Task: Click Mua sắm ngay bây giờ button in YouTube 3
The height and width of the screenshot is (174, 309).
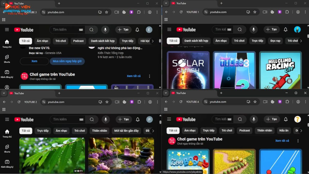Action: (67, 61)
